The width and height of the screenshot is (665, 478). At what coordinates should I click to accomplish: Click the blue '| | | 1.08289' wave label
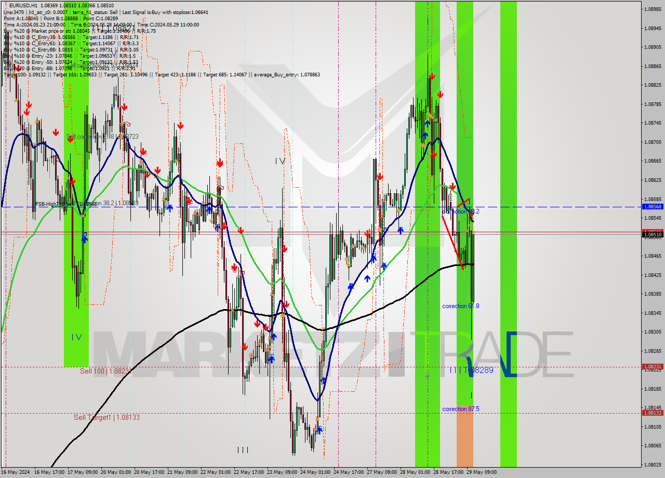(472, 370)
